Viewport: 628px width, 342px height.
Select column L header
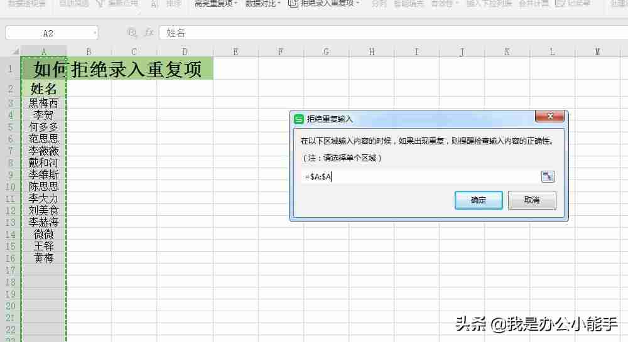click(552, 51)
